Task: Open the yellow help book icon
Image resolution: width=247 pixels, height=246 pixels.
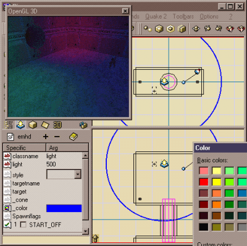Action: point(73,137)
